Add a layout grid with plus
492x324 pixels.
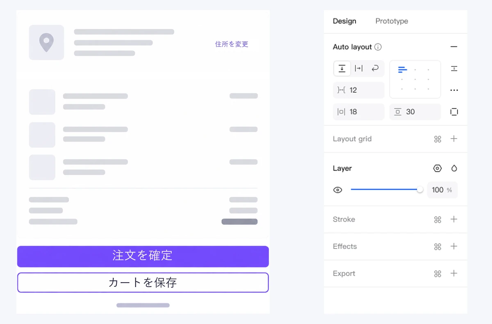point(454,139)
